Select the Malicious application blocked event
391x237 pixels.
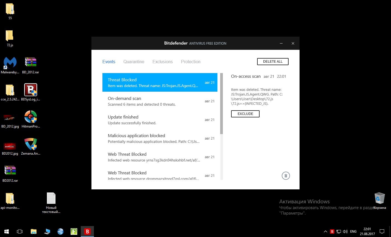point(160,138)
